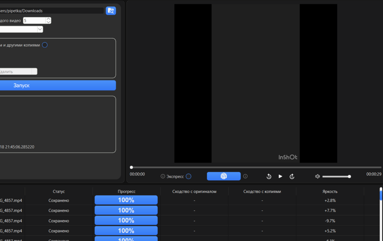Click the 'Сходство с оригиналом' column header

pos(194,192)
